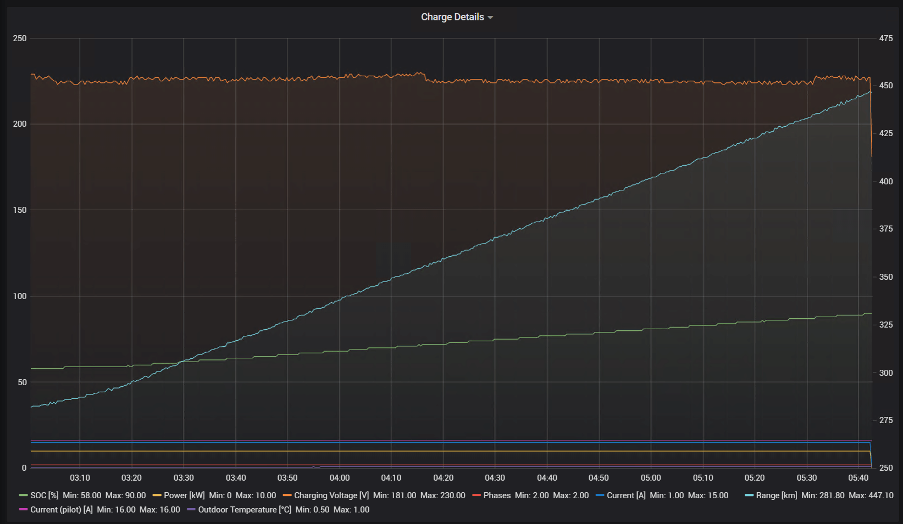903x524 pixels.
Task: Click the 475 label on right axis
Action: [x=886, y=38]
